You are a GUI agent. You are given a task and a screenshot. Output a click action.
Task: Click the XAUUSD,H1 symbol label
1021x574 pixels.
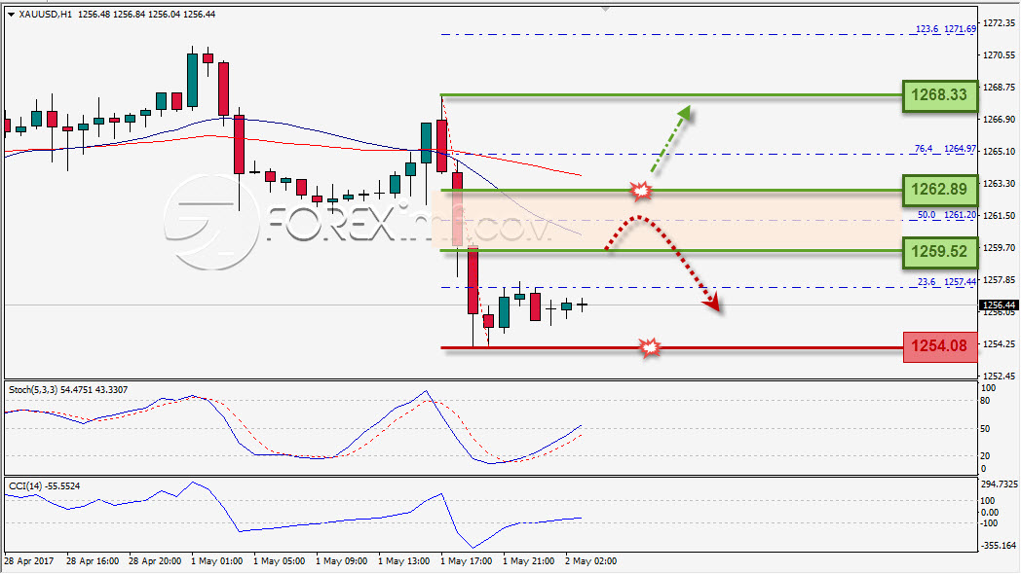point(46,15)
